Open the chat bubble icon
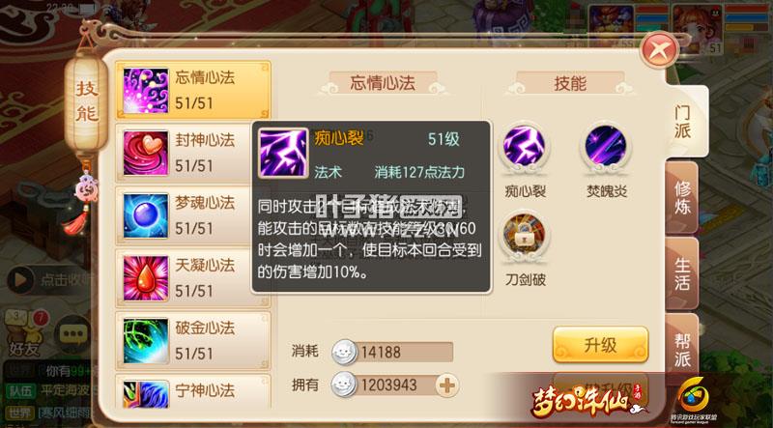This screenshot has height=428, width=773. coord(72,334)
